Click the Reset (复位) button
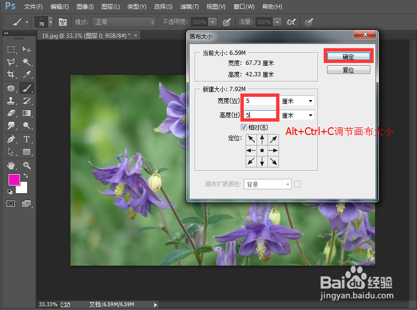Screen dimensions: 417x310 click(348, 70)
